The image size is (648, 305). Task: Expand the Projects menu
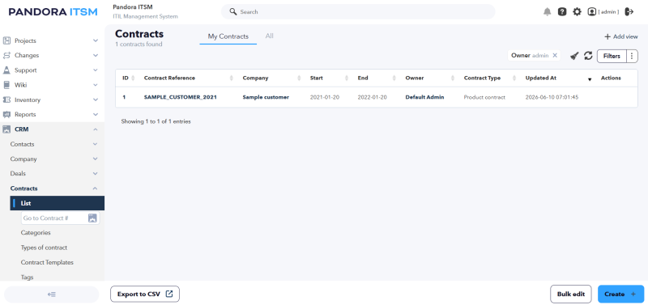point(96,40)
